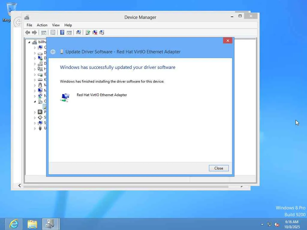307x230 pixels.
Task: Click text "Windows has finished installing the driver"
Action: tap(112, 81)
